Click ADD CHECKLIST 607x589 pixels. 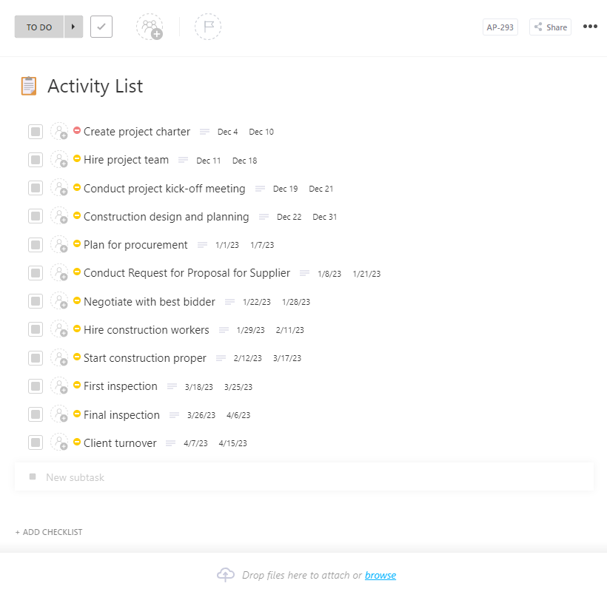point(49,532)
